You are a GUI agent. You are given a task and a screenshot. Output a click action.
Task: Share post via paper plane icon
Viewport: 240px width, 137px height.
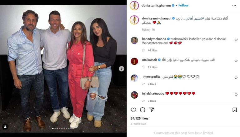152,110
